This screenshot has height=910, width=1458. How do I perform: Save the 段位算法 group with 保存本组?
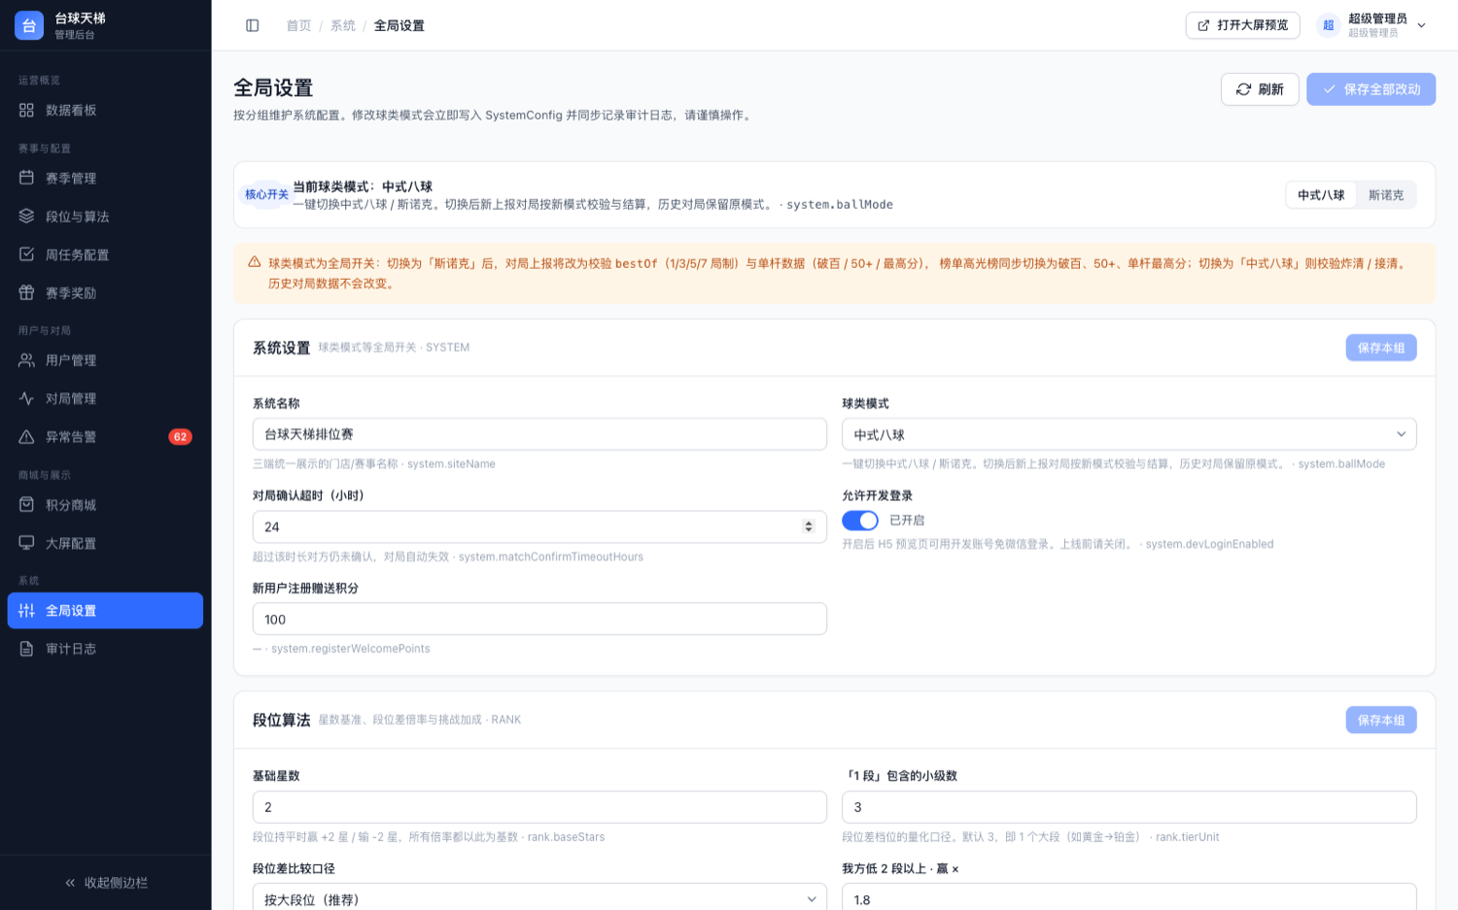pyautogui.click(x=1380, y=720)
